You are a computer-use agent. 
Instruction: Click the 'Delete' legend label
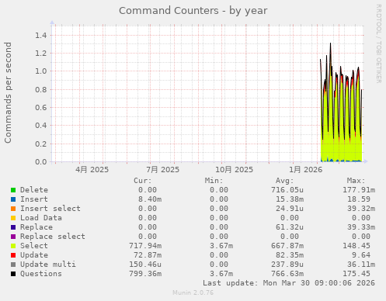pyautogui.click(x=34, y=190)
